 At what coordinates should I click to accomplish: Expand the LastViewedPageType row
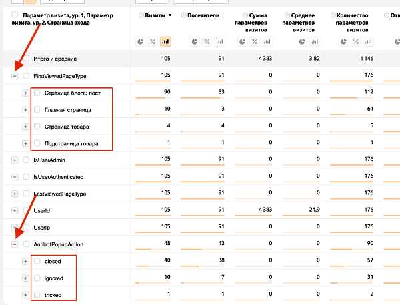[15, 194]
